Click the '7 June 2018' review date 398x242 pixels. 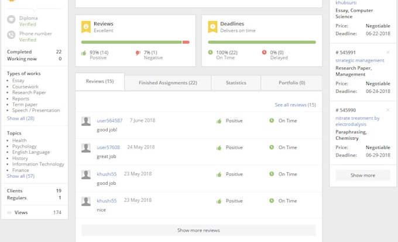click(x=142, y=120)
